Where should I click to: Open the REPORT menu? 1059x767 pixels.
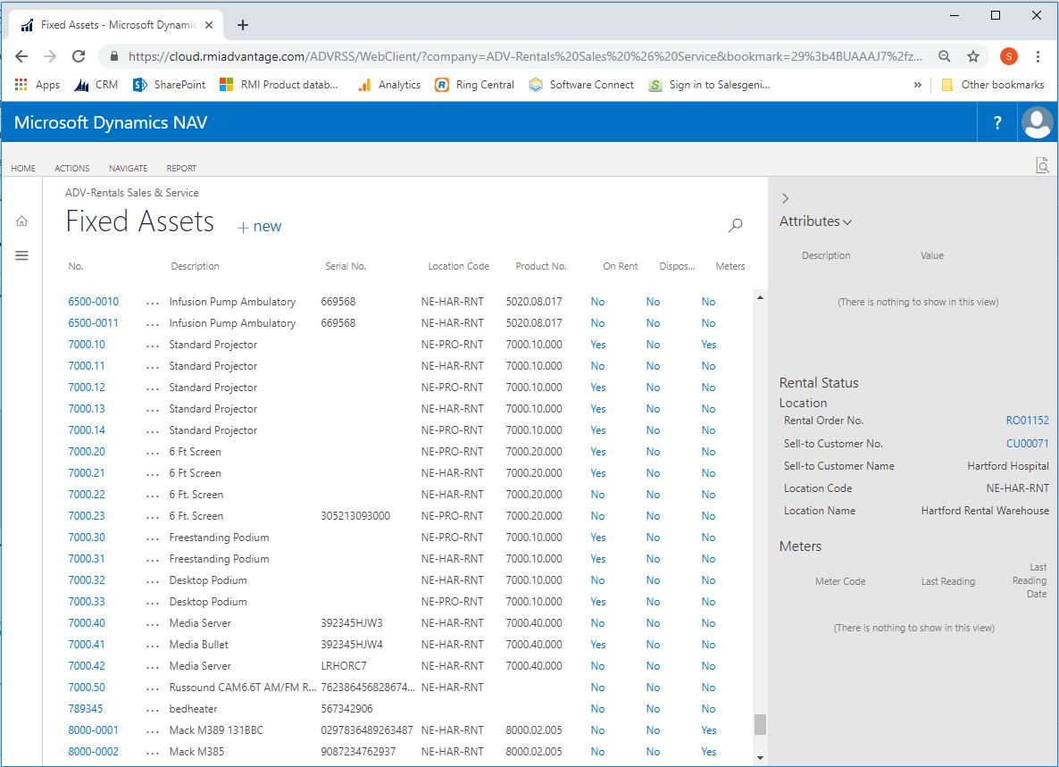181,168
